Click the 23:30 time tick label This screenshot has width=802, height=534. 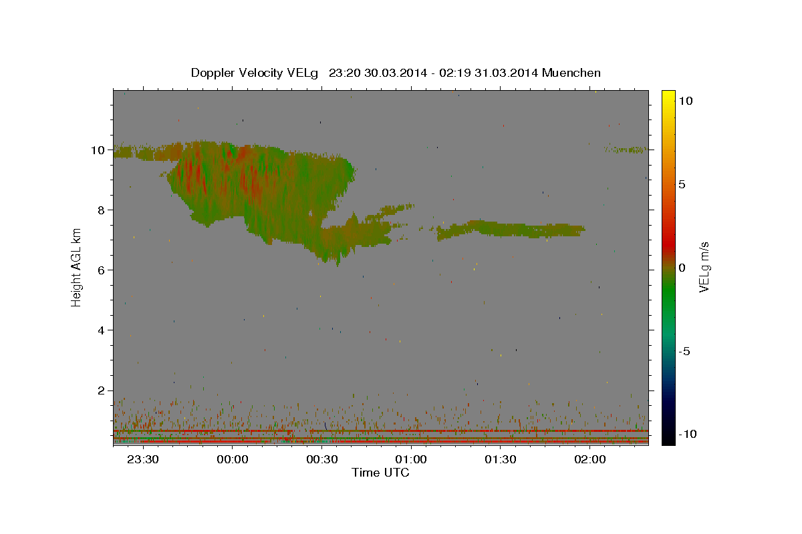tap(143, 459)
